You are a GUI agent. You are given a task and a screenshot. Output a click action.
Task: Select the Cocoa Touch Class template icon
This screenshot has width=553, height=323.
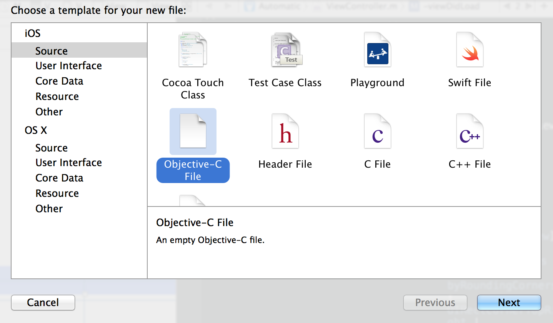pyautogui.click(x=193, y=50)
